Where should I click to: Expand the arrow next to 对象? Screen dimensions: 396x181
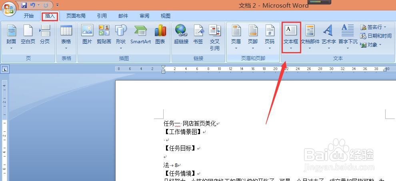380,45
